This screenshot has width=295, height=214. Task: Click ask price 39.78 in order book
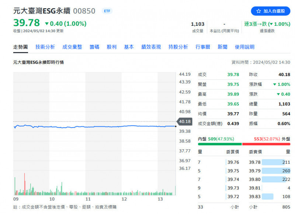[255, 162]
